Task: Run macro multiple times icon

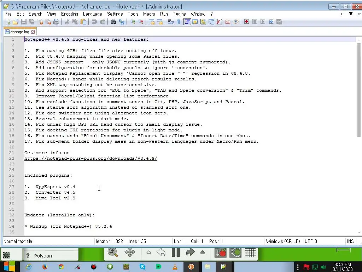Action: [x=271, y=22]
